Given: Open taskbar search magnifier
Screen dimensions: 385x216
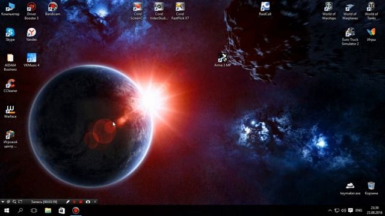Looking at the screenshot, I should (x=20, y=211).
